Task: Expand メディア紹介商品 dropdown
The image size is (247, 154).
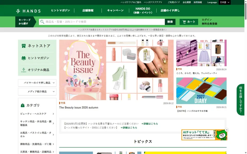Action: point(37,92)
